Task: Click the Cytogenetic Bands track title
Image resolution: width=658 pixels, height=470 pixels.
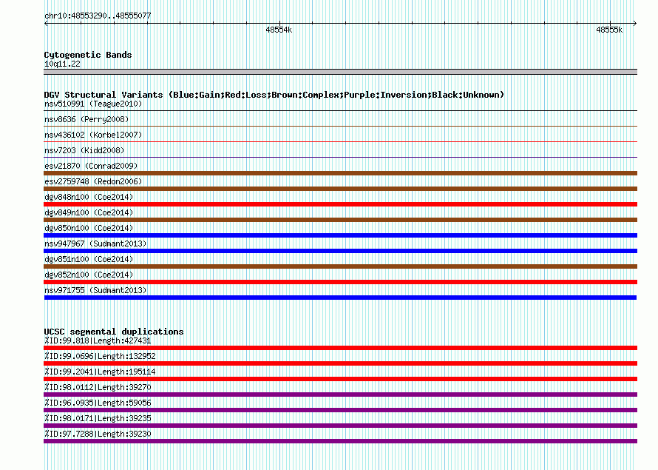Action: point(88,55)
